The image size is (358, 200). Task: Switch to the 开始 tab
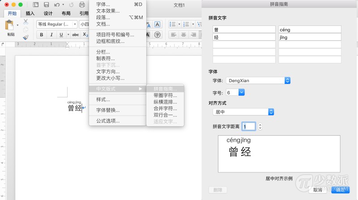12,13
